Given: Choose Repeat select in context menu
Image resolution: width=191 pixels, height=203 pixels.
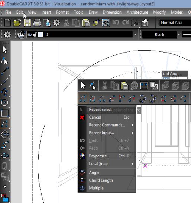Looking at the screenshot, I should pyautogui.click(x=107, y=110).
